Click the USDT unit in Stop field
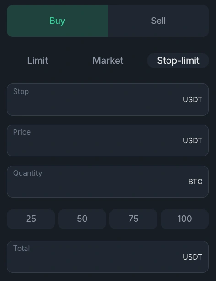Screen dimensions: 216x281 click(193, 99)
